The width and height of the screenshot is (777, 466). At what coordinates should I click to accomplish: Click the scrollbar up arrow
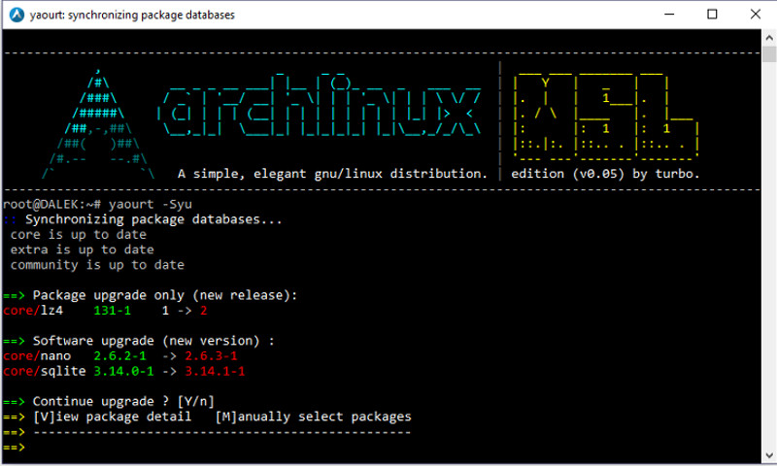pyautogui.click(x=767, y=37)
